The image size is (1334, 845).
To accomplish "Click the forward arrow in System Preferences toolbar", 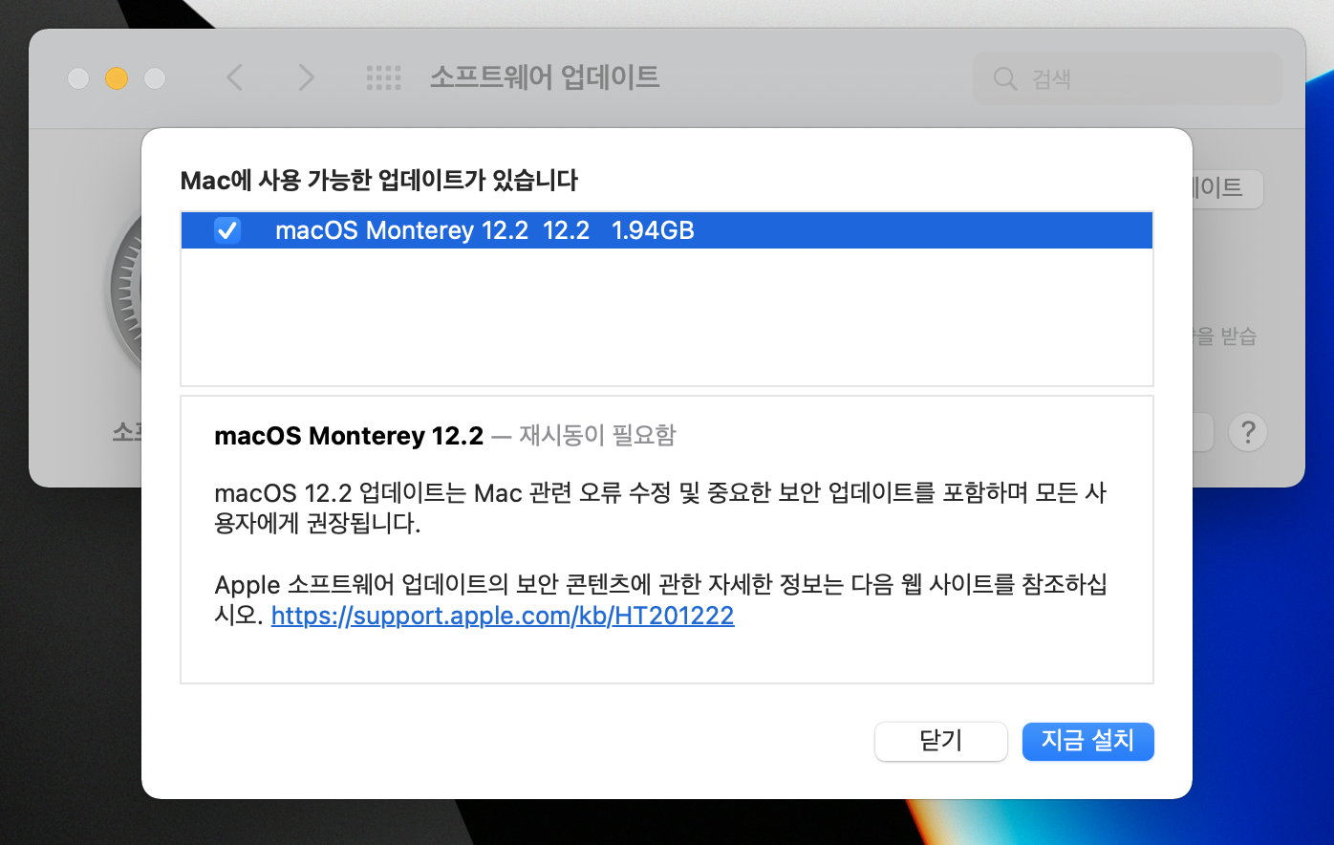I will (x=306, y=77).
